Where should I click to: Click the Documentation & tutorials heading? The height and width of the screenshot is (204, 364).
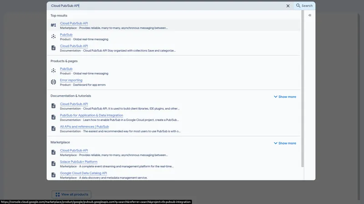coord(71,96)
